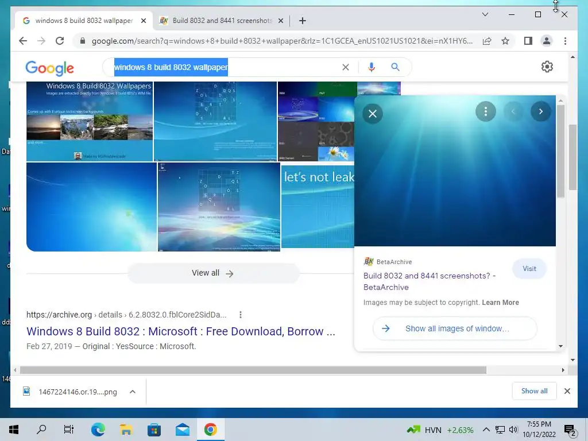
Task: Open taskbar search
Action: pos(41,430)
